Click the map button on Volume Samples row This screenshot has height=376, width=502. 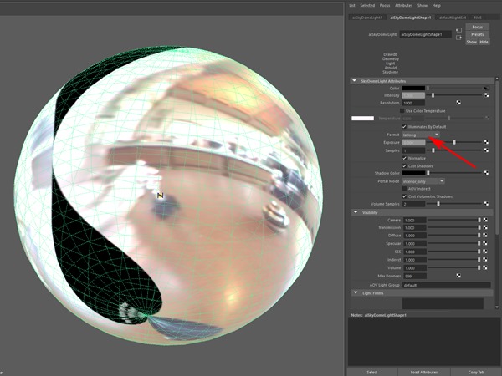pyautogui.click(x=487, y=204)
